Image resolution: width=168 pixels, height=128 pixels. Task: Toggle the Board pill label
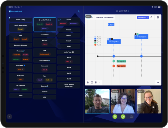(x=88, y=16)
